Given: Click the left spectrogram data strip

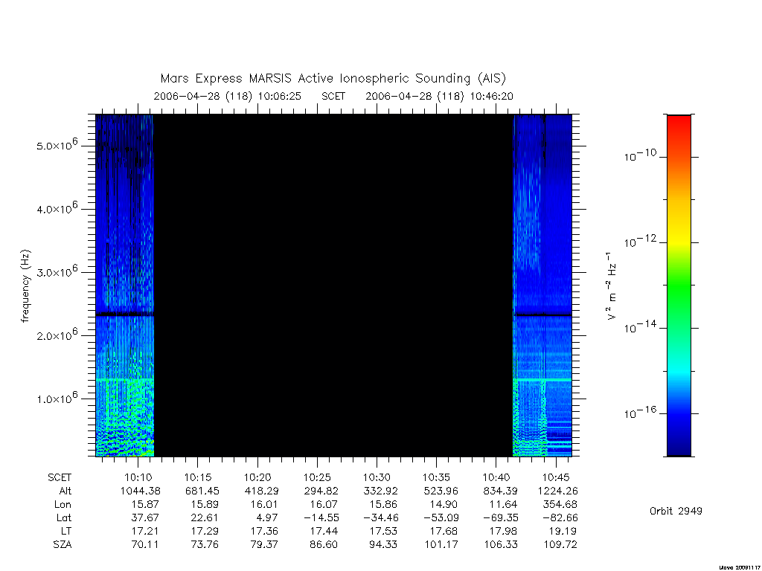Looking at the screenshot, I should pos(125,285).
